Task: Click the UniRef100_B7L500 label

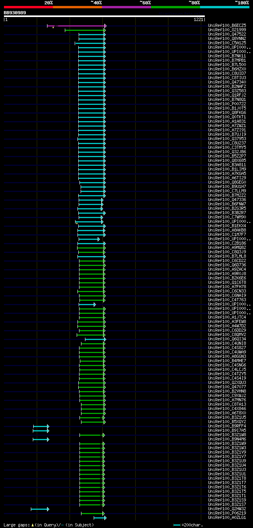Action: tap(228, 65)
